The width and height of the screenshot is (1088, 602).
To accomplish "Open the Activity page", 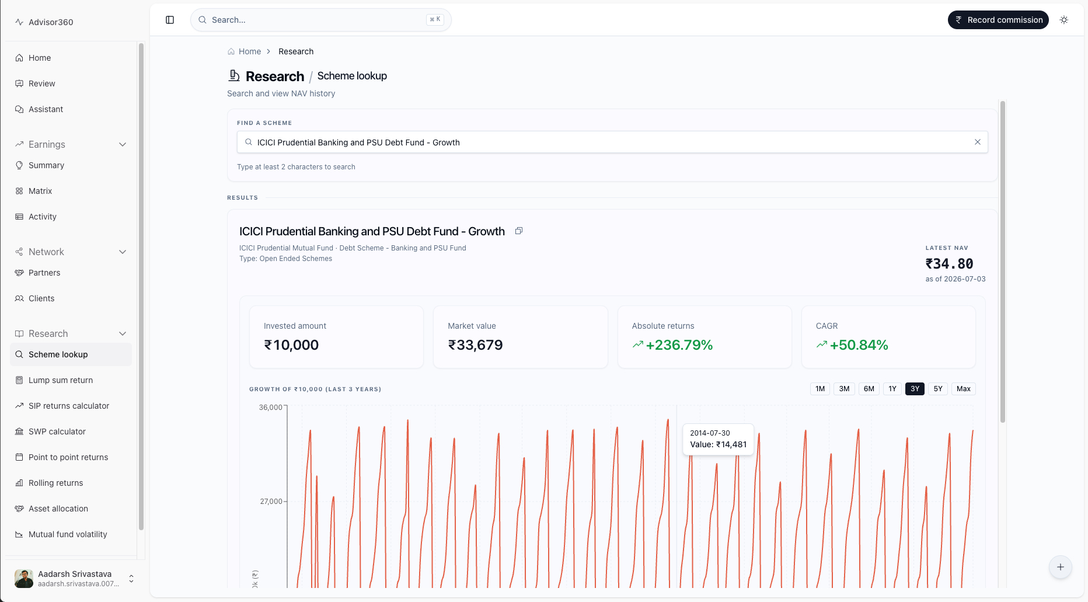I will [x=71, y=217].
